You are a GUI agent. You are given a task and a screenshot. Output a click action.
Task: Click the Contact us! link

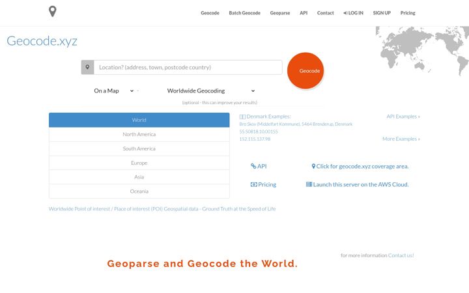point(401,255)
